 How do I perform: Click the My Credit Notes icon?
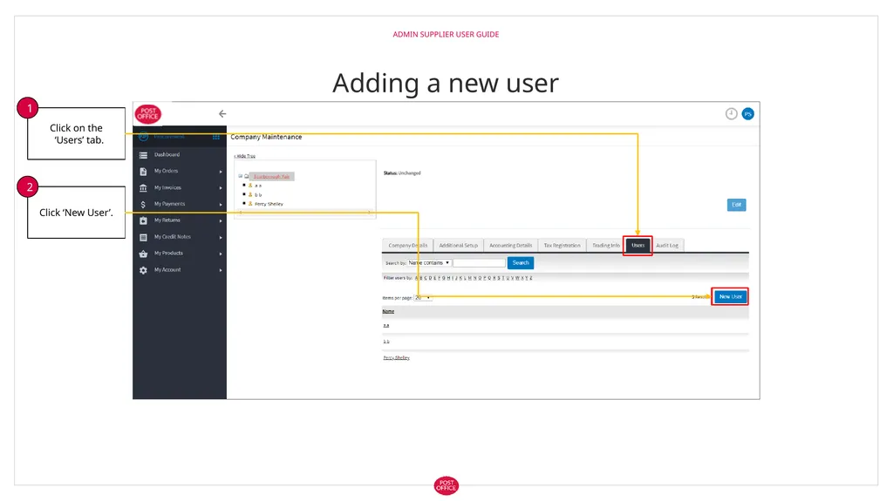click(143, 237)
